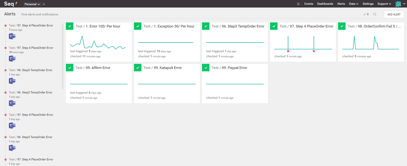The image size is (407, 166).
Task: Expand the Support menu
Action: pyautogui.click(x=384, y=4)
